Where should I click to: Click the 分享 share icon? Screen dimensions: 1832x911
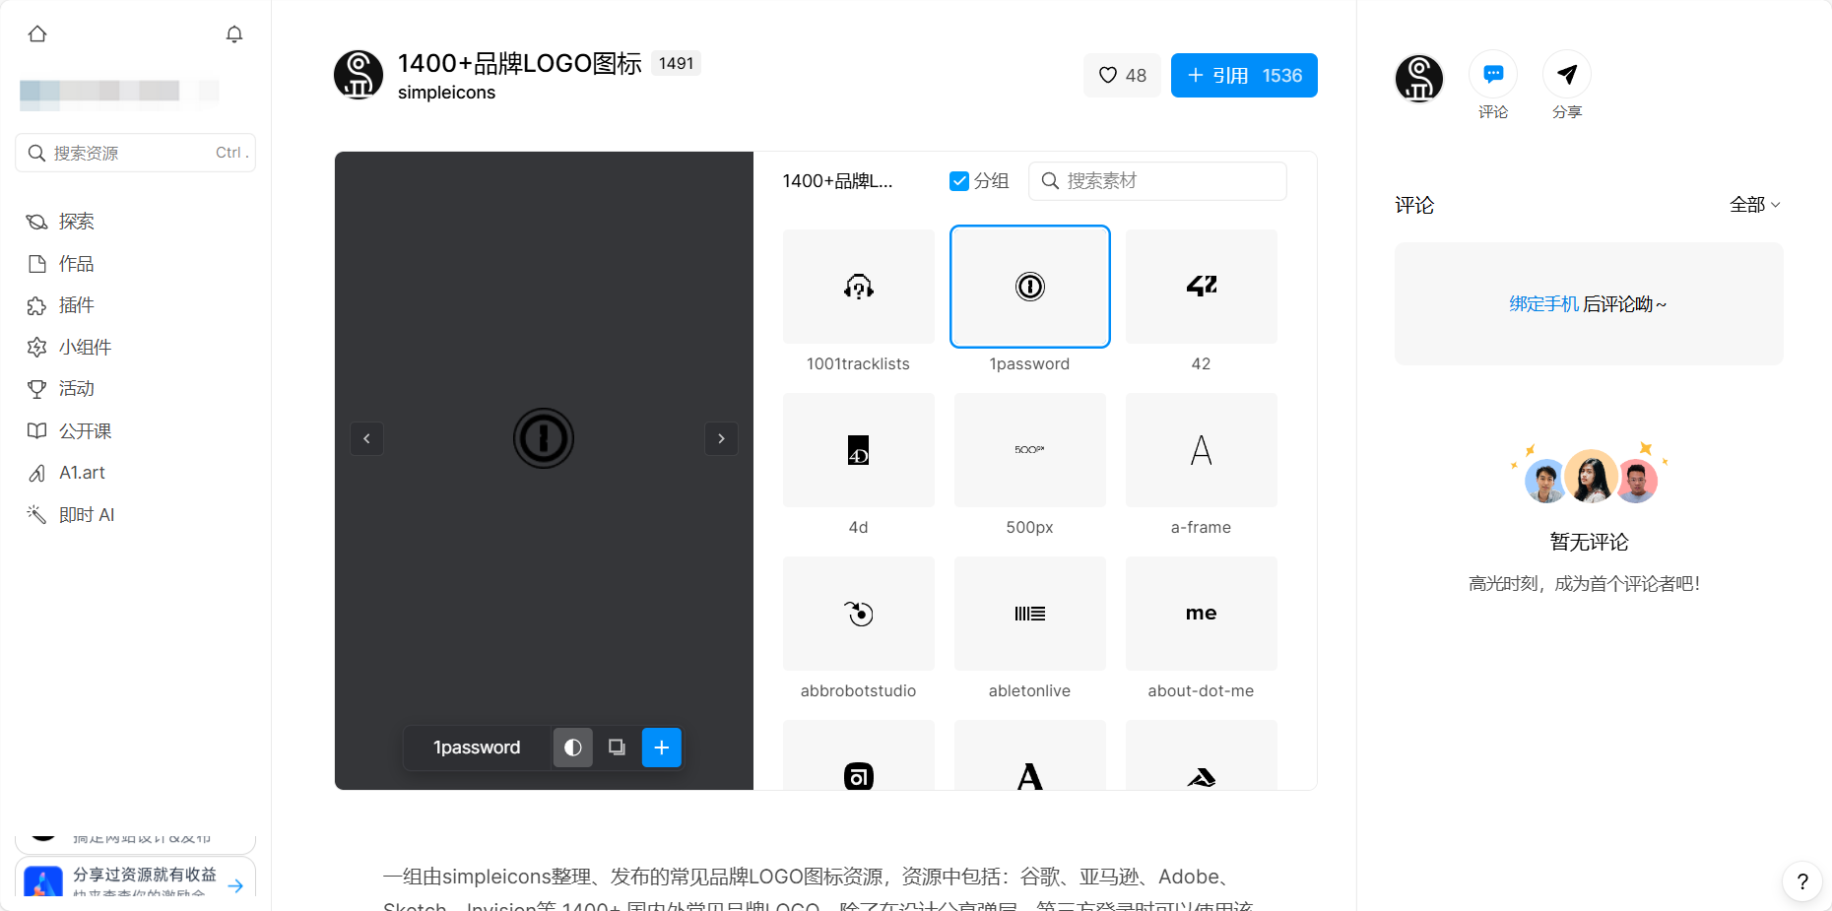click(x=1567, y=74)
